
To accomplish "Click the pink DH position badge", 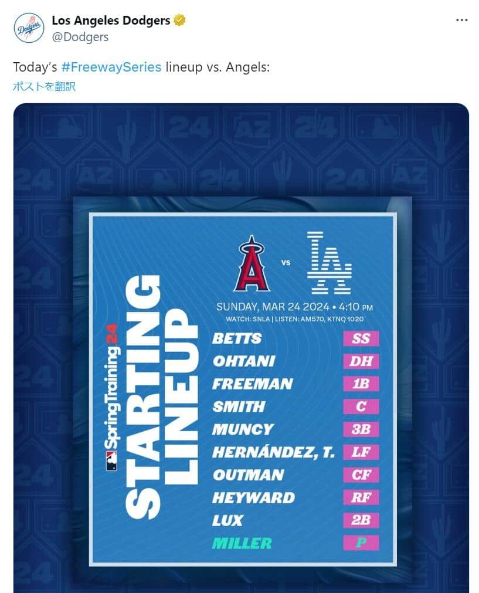I will [361, 361].
